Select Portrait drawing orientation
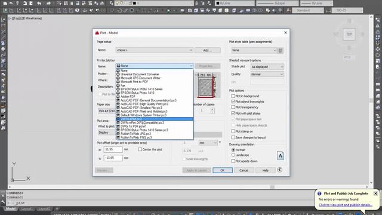Screen dimensions: 382x215 233,150
